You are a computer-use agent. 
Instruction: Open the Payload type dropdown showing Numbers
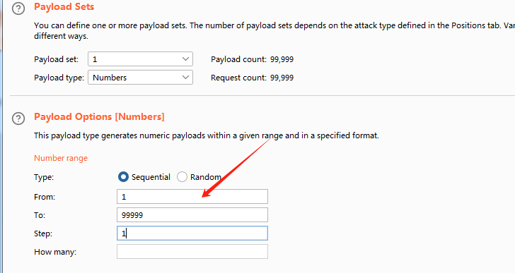click(x=140, y=78)
